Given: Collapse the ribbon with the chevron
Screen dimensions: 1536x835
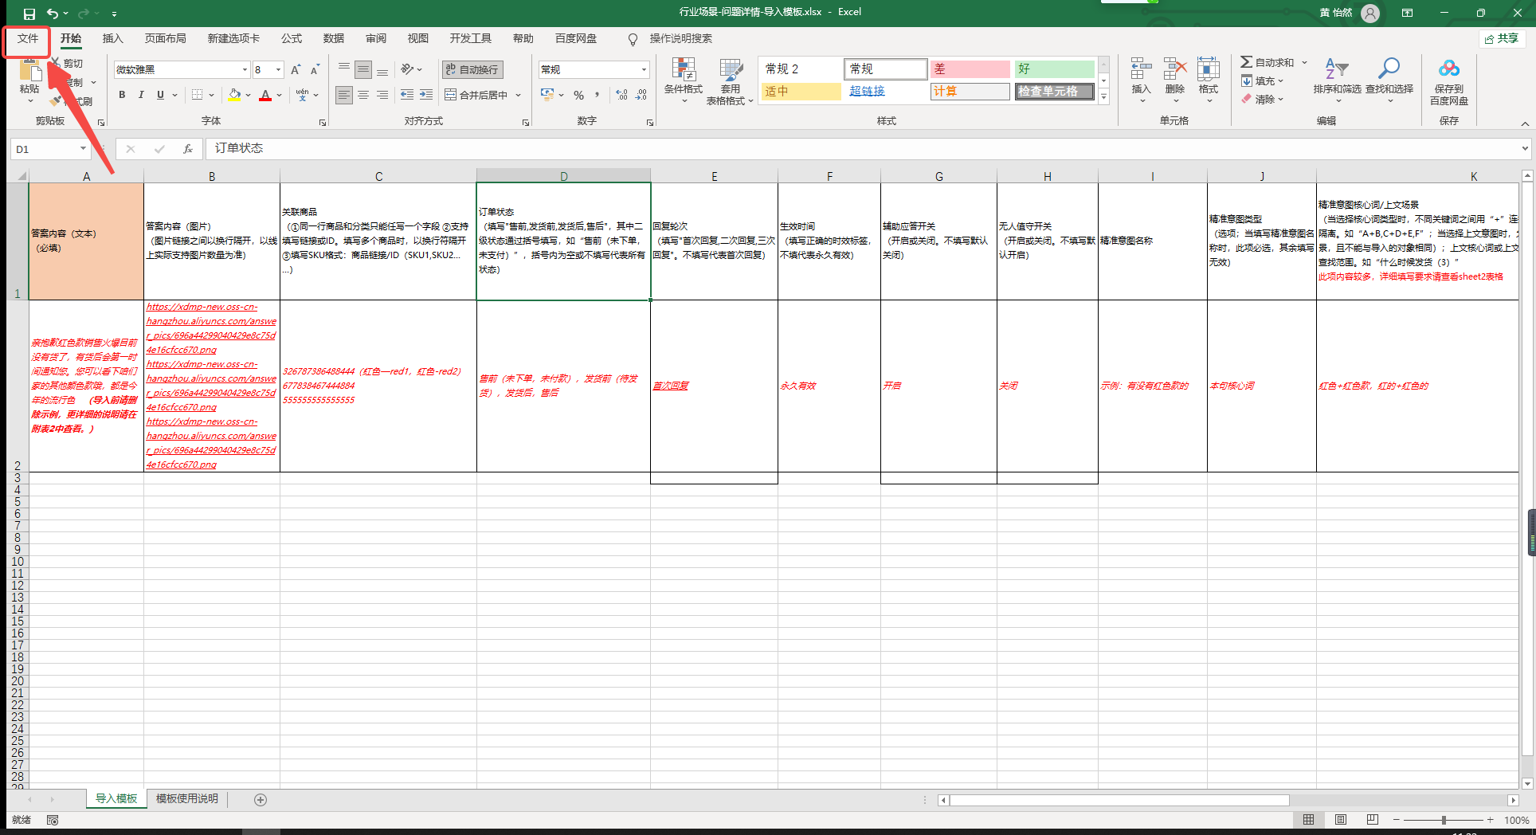Looking at the screenshot, I should [1525, 123].
